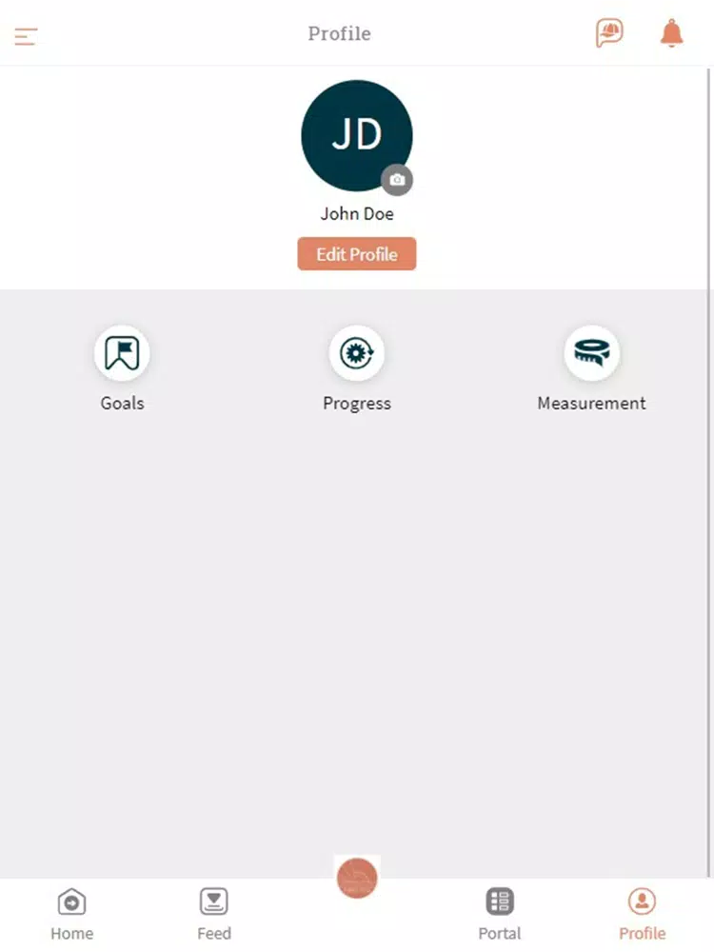Screen dimensions: 714x952
Task: Tap the Progress label text
Action: point(357,404)
